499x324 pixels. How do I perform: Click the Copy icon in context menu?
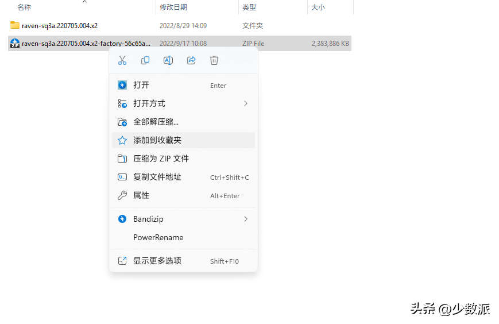click(x=145, y=60)
